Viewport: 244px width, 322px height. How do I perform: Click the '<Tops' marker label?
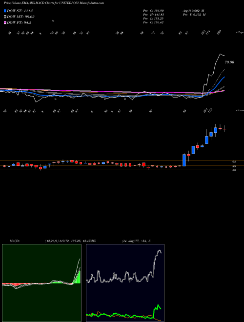(240, 33)
